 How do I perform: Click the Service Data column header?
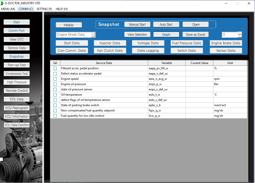[x=104, y=63]
